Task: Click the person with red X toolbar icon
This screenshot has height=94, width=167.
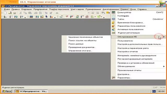Action: coord(51,17)
